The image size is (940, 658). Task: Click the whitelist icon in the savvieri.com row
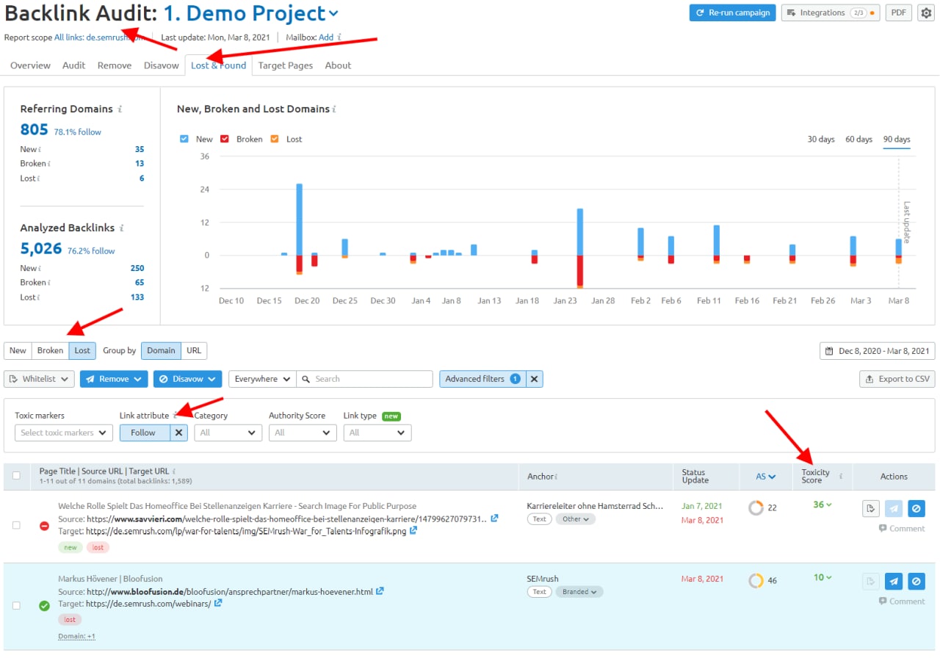[870, 508]
